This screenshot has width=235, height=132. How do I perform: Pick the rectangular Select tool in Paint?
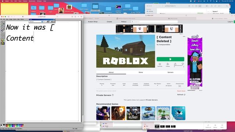4,21
